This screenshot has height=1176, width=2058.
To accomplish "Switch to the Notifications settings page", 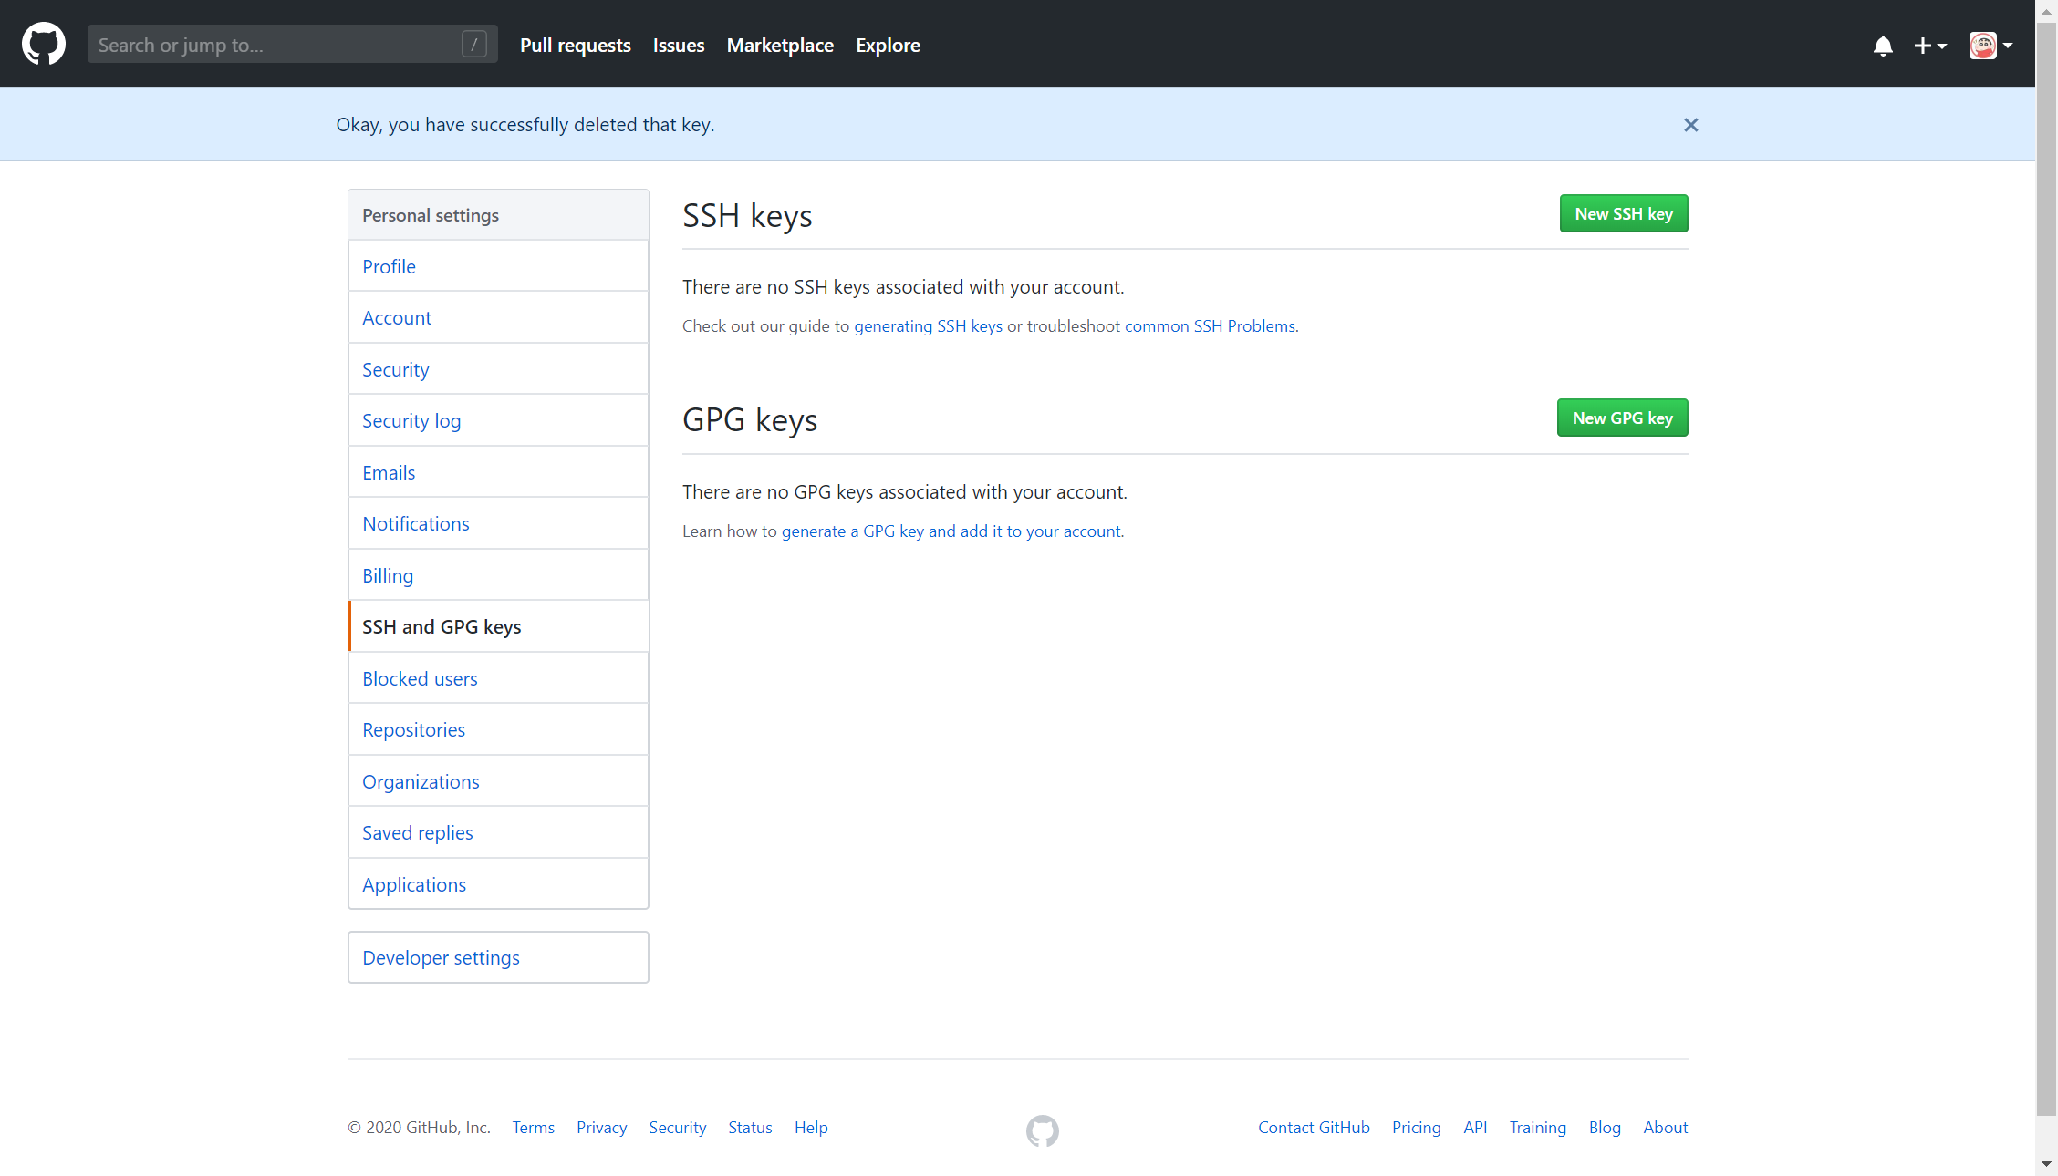I will click(416, 523).
